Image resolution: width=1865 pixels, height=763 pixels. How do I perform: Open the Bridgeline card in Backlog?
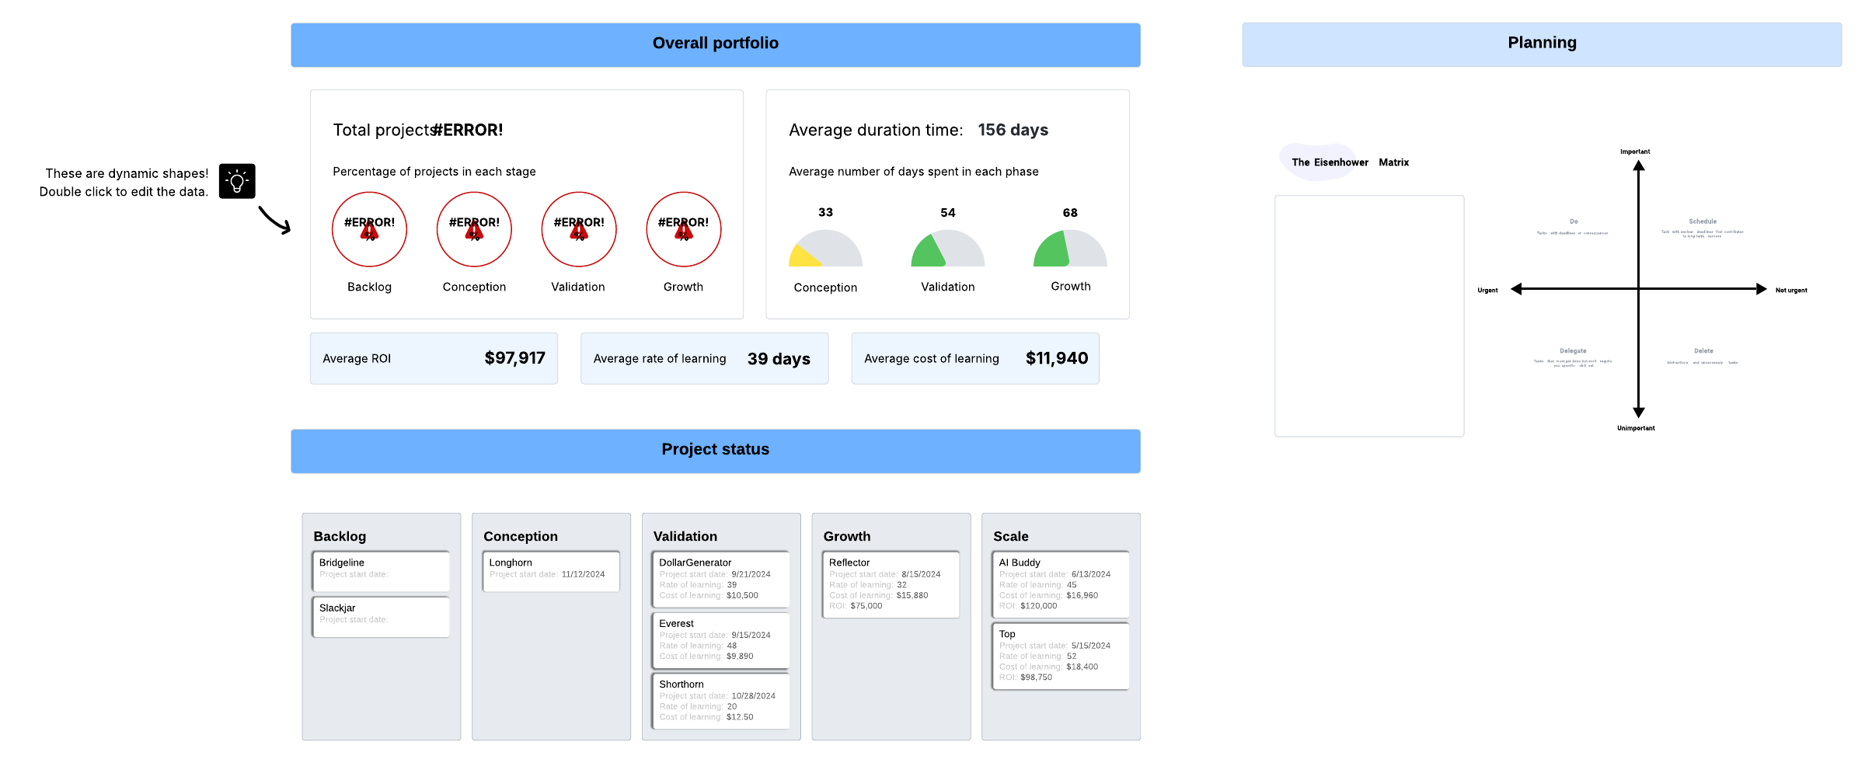point(381,571)
